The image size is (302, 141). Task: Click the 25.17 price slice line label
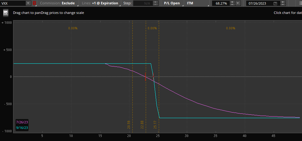(x=155, y=125)
